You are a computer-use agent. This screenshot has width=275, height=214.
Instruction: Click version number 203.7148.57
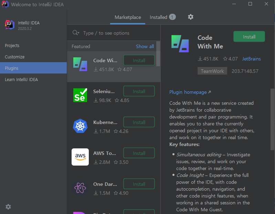(245, 71)
